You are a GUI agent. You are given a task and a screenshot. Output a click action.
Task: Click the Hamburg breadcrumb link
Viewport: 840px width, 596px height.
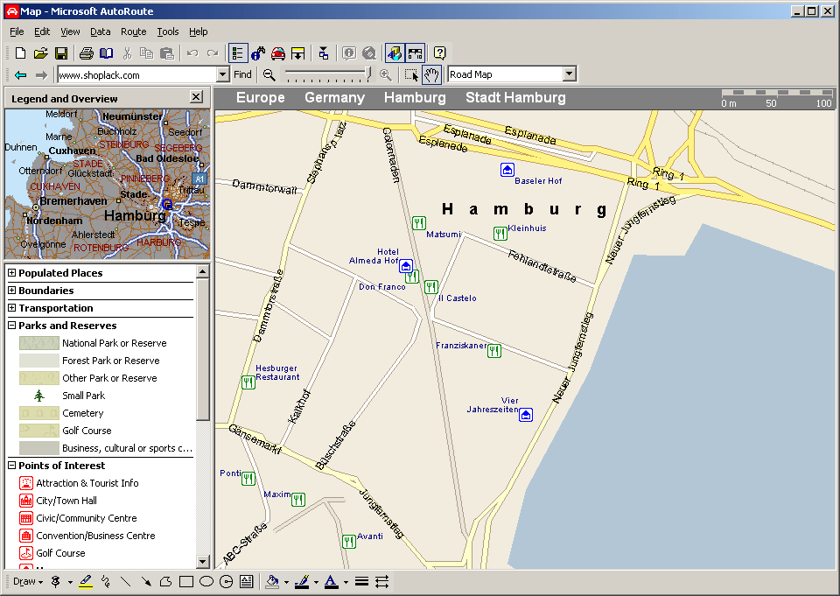415,97
